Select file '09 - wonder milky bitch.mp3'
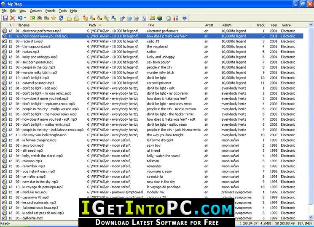This screenshot has height=227, width=314. click(36, 72)
